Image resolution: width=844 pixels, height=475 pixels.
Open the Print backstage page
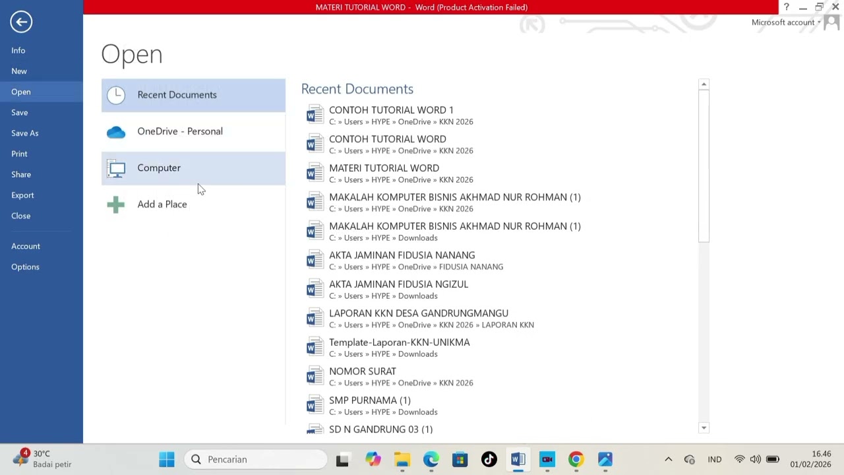(42, 154)
